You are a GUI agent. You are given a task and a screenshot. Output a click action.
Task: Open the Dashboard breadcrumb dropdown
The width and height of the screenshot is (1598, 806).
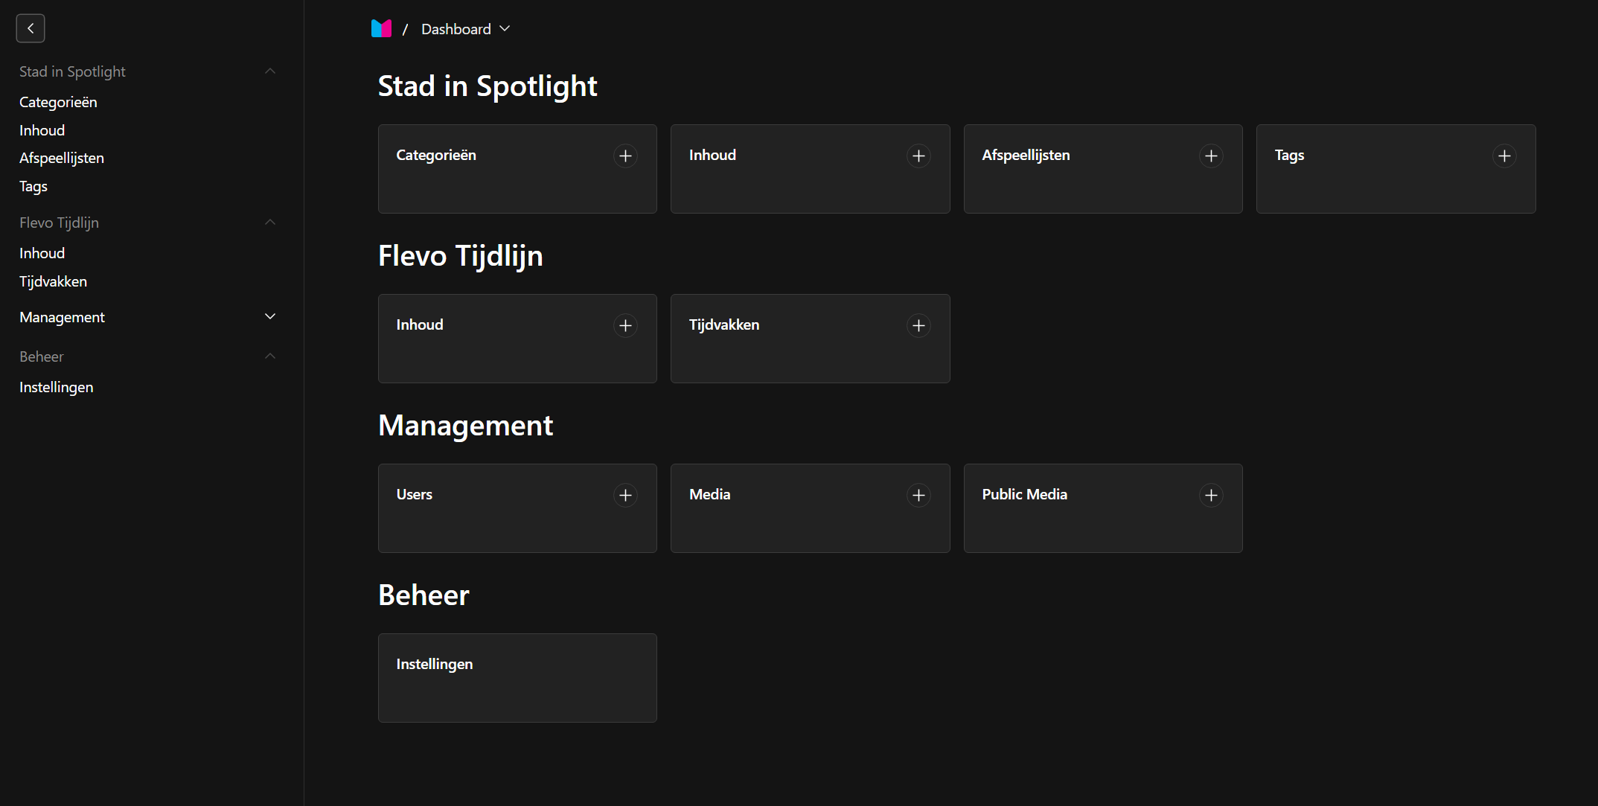click(x=465, y=29)
